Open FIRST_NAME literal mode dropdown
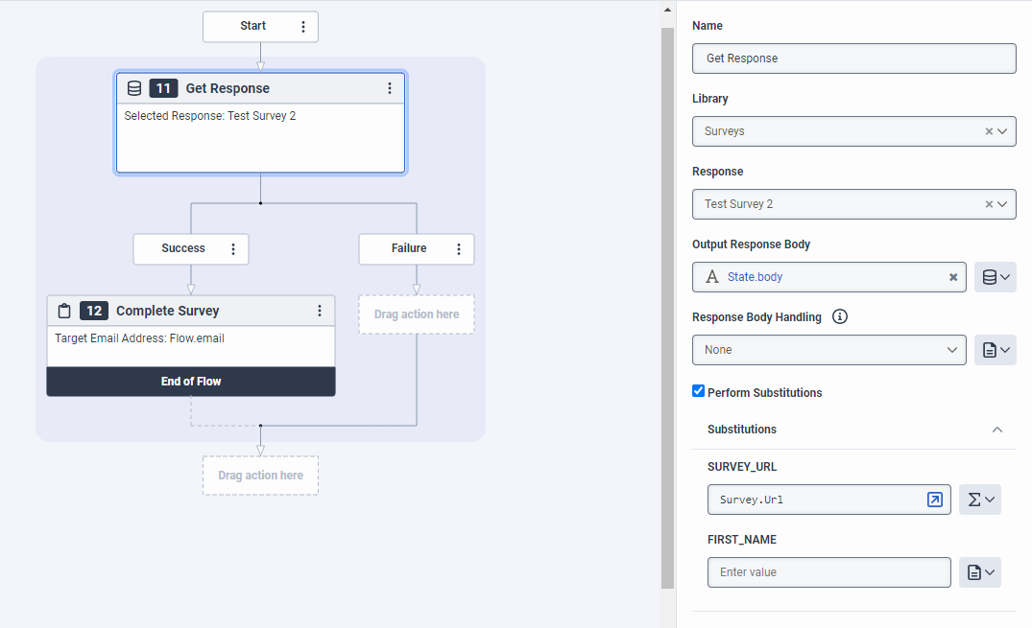Screen dimensions: 1032x628 980,572
